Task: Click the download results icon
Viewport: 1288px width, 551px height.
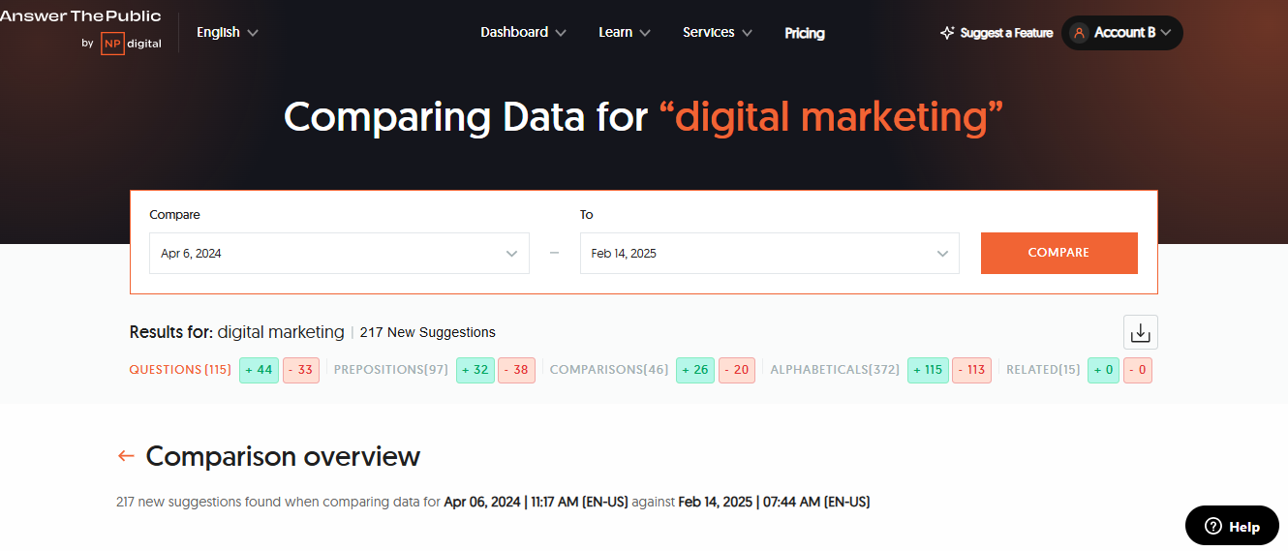Action: [x=1140, y=332]
